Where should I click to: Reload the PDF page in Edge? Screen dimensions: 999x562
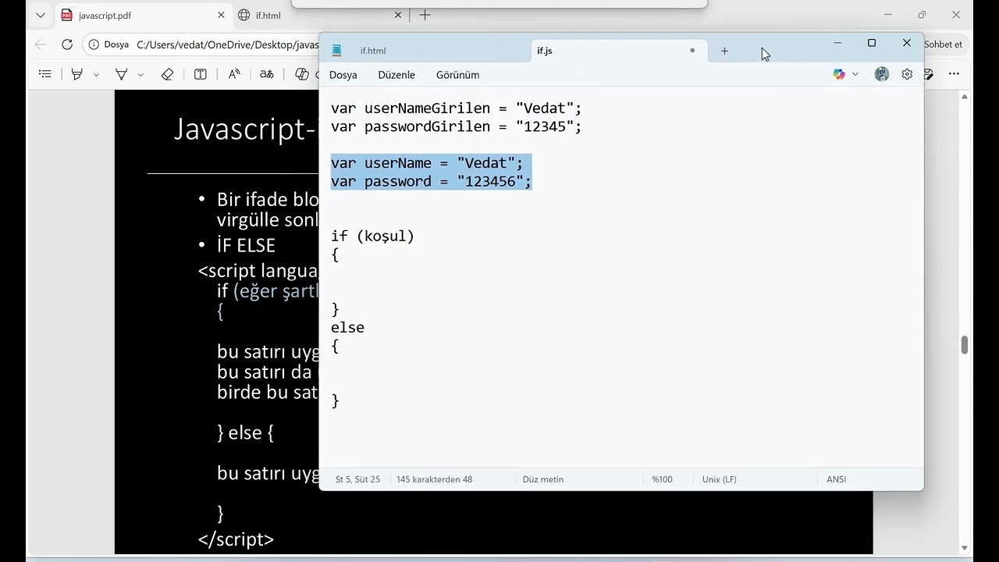pyautogui.click(x=67, y=44)
